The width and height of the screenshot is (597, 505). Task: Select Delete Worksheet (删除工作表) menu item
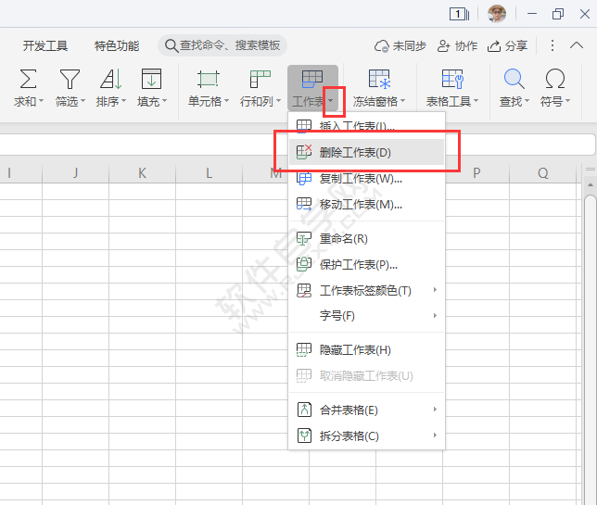(367, 152)
